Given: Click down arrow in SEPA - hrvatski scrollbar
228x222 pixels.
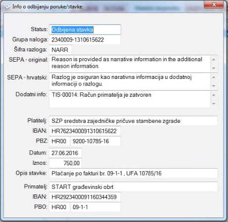Looking at the screenshot, I should (x=214, y=86).
